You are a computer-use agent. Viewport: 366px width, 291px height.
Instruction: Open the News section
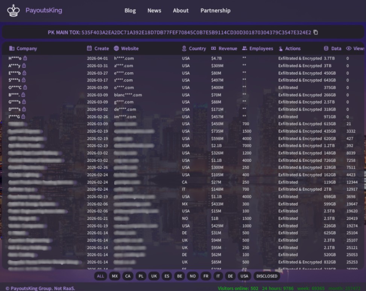[x=154, y=11]
